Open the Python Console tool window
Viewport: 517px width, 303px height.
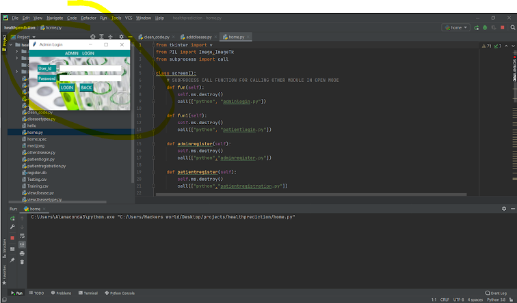(x=120, y=293)
